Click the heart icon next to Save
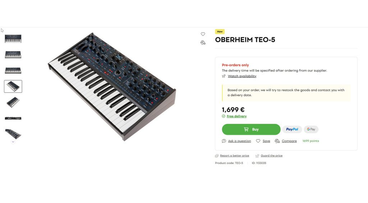The width and height of the screenshot is (368, 203). tap(258, 141)
